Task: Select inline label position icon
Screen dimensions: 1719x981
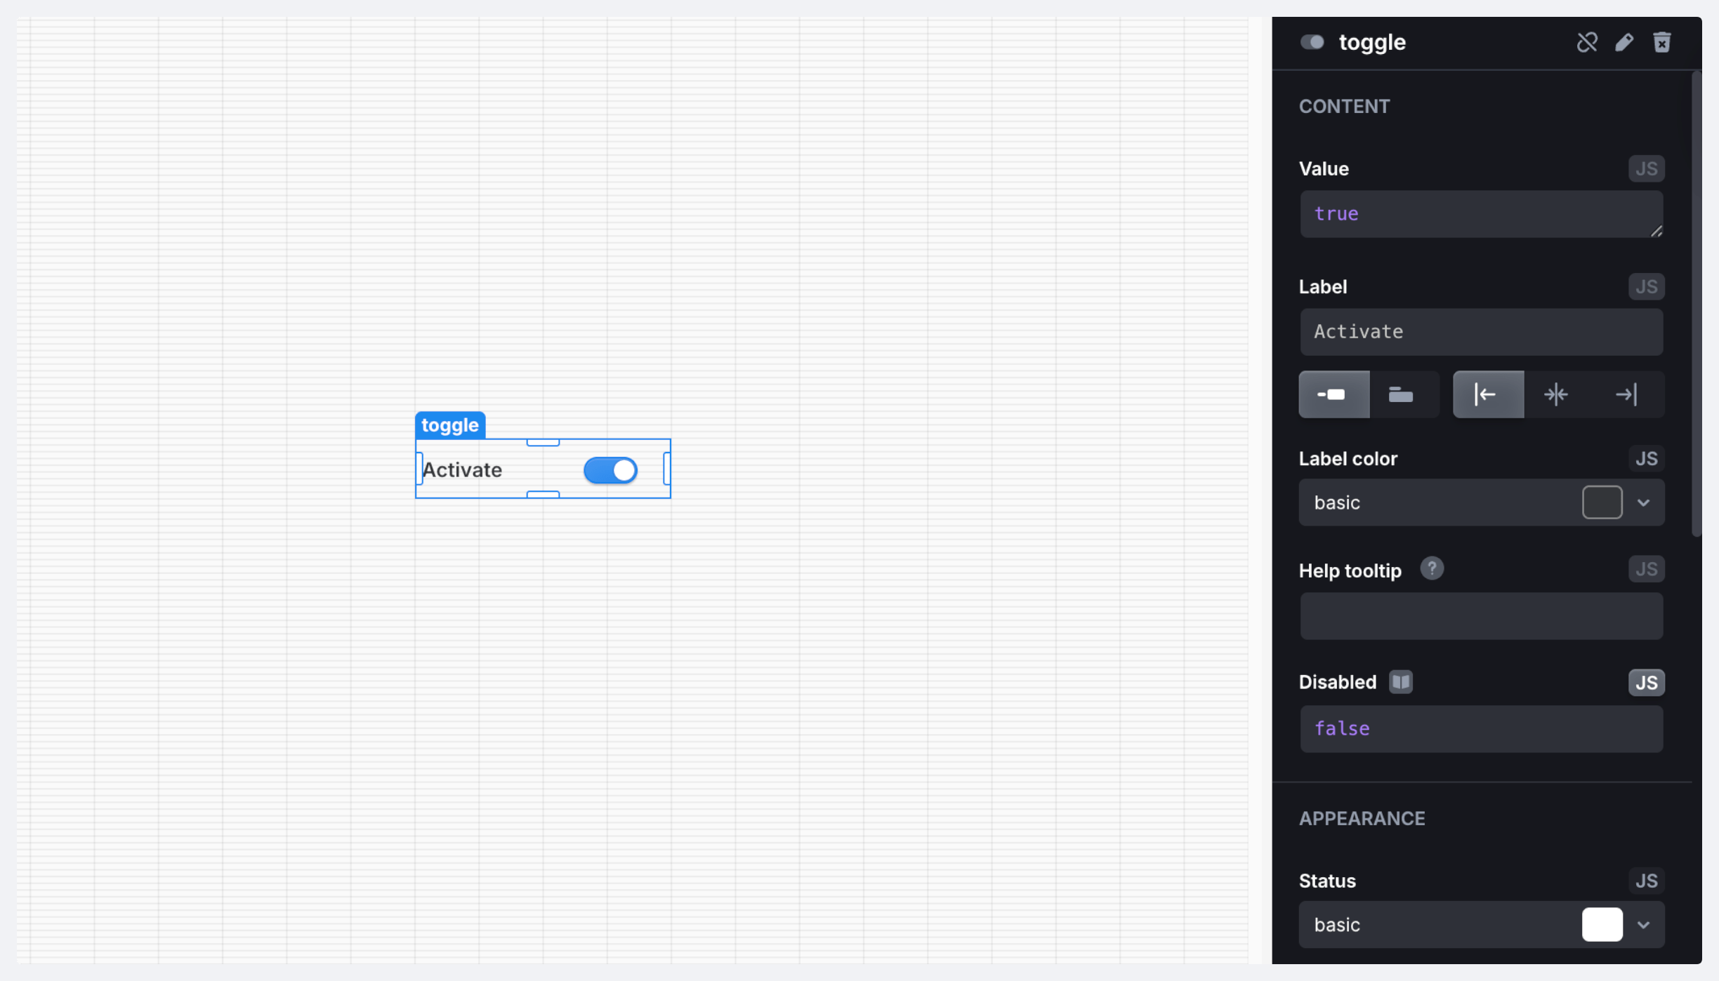Action: click(1333, 394)
